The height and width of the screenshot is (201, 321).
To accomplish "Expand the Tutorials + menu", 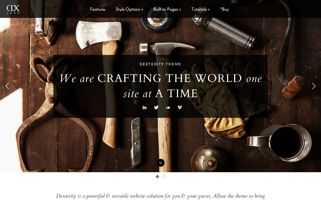I will (200, 10).
